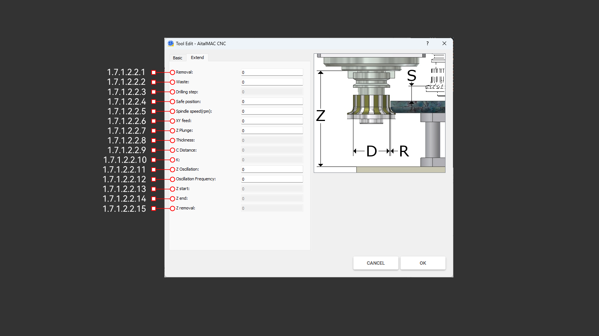Click the Safe position input box
This screenshot has height=336, width=599.
[272, 102]
